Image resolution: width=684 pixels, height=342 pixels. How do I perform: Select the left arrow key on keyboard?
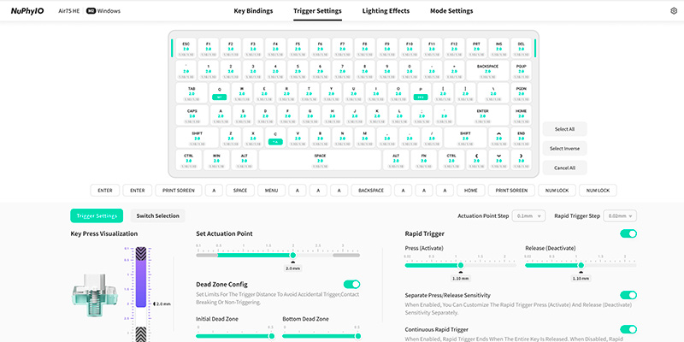tap(476, 160)
